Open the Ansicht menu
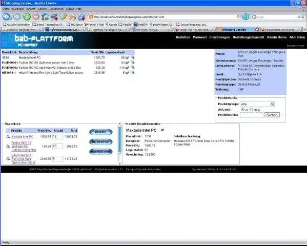307x246 pixels. coord(31,9)
